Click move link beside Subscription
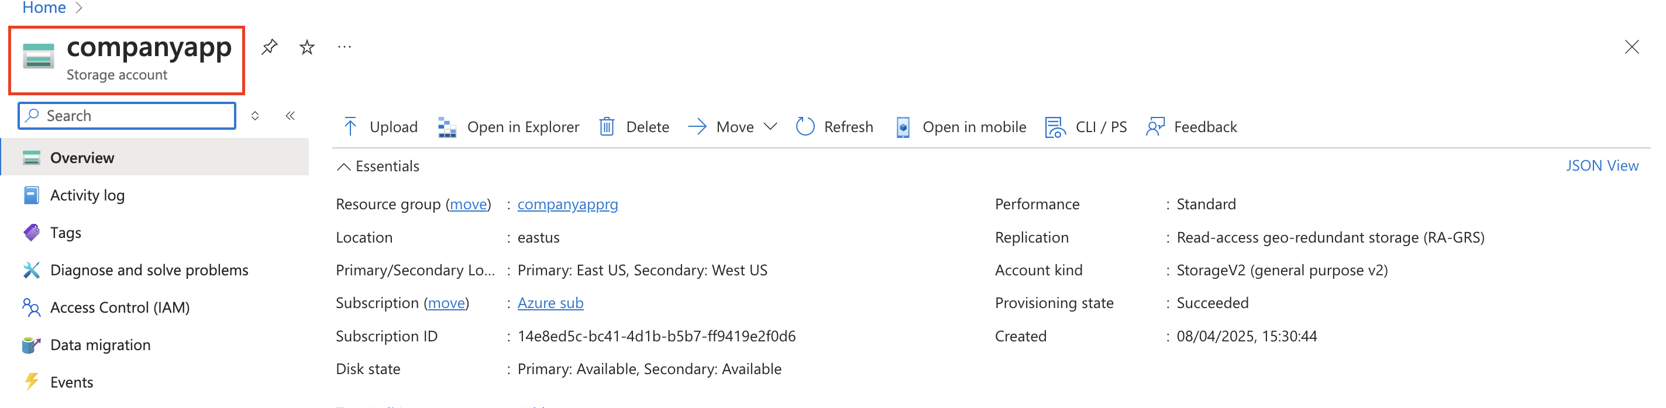This screenshot has width=1666, height=408. pyautogui.click(x=446, y=303)
